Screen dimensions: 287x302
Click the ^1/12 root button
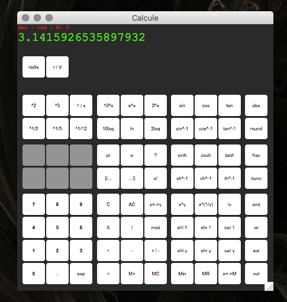point(81,128)
